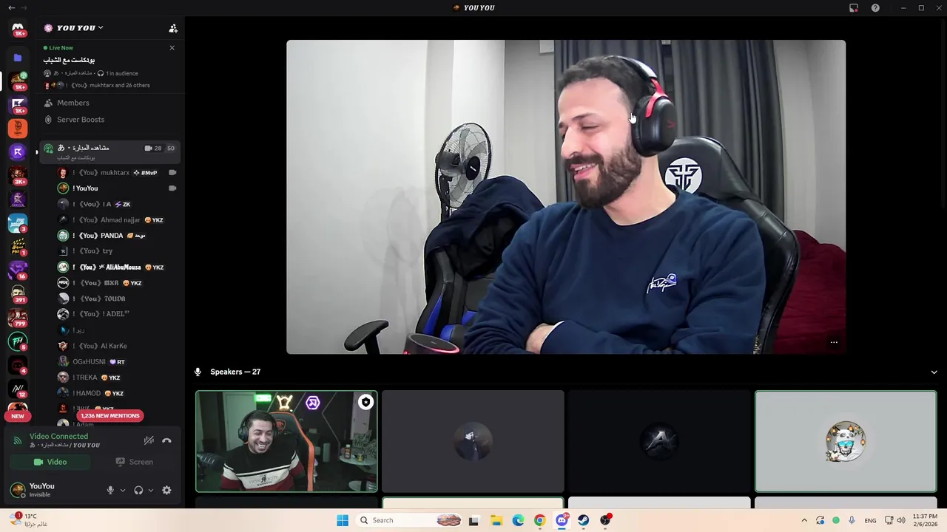Dismiss the Live Now stage banner
Image resolution: width=947 pixels, height=532 pixels.
pyautogui.click(x=172, y=48)
